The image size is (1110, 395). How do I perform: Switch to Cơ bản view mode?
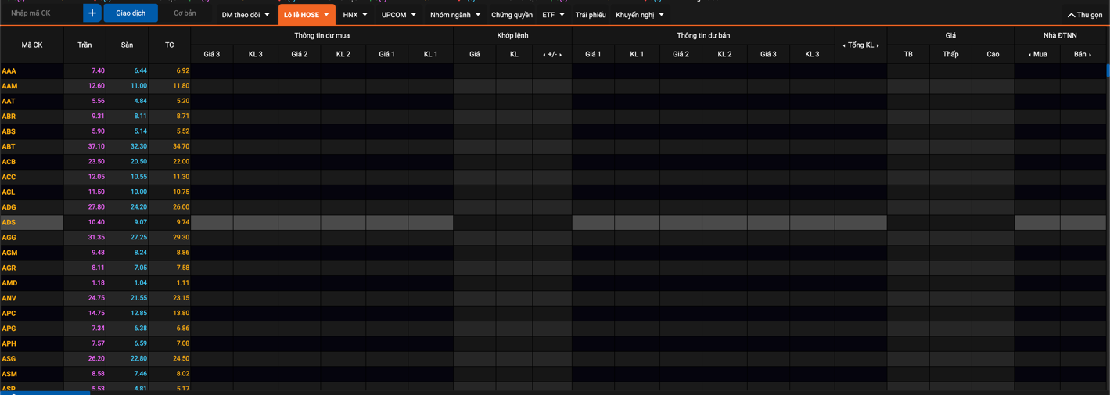click(185, 13)
